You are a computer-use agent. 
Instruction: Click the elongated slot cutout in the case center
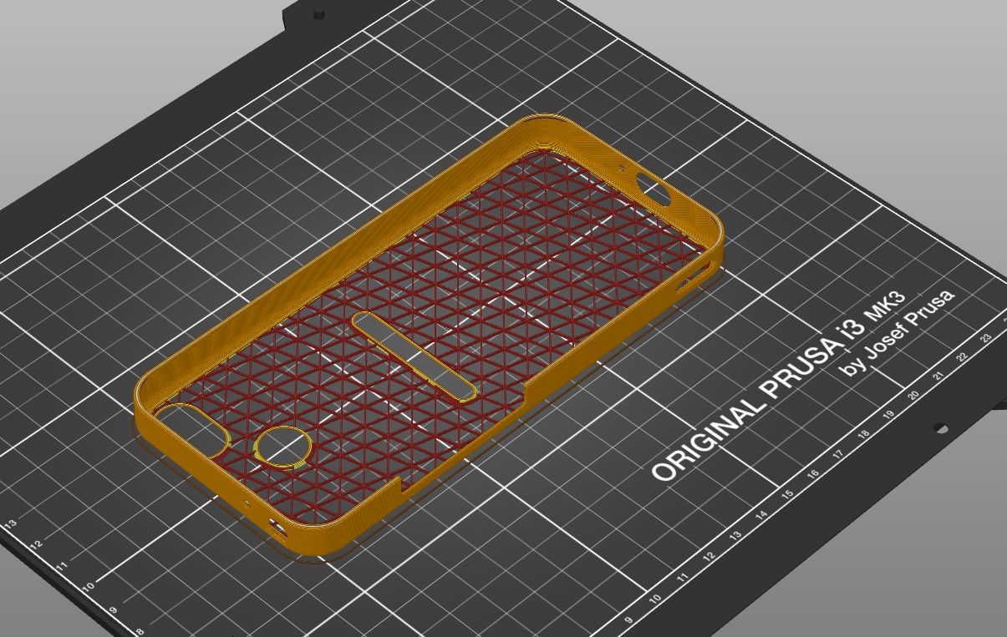[x=414, y=356]
